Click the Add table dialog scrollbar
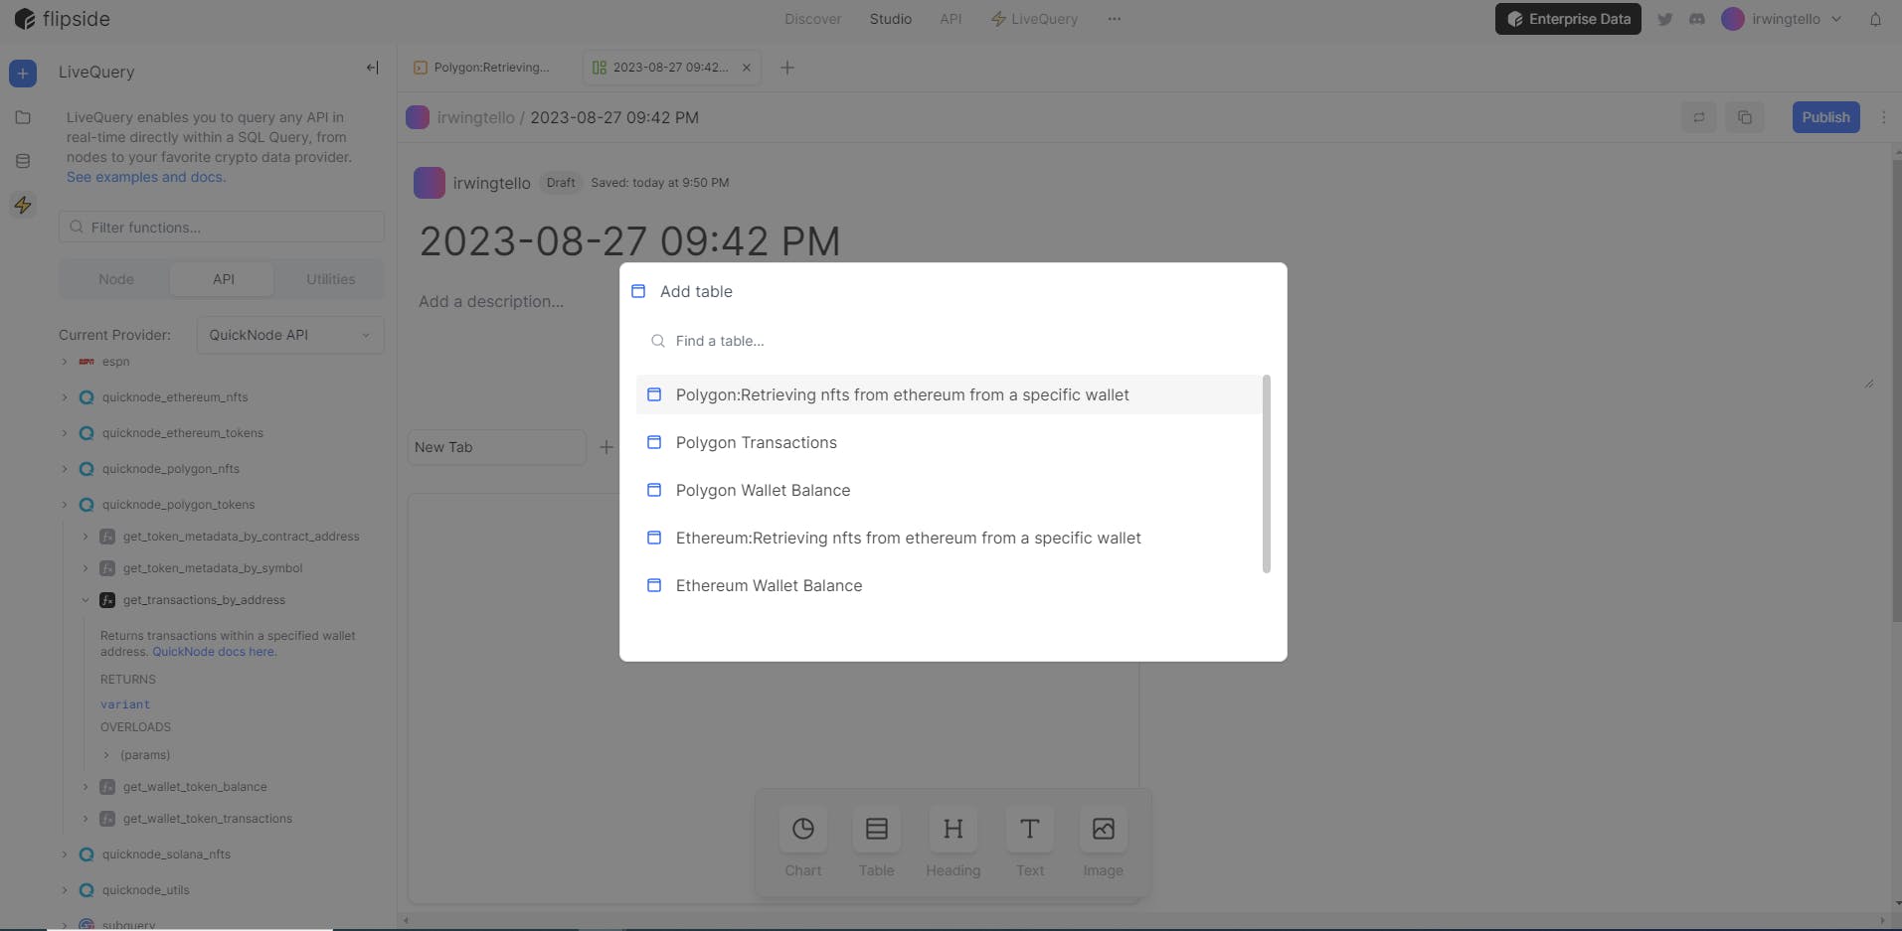This screenshot has height=931, width=1902. pyautogui.click(x=1267, y=474)
